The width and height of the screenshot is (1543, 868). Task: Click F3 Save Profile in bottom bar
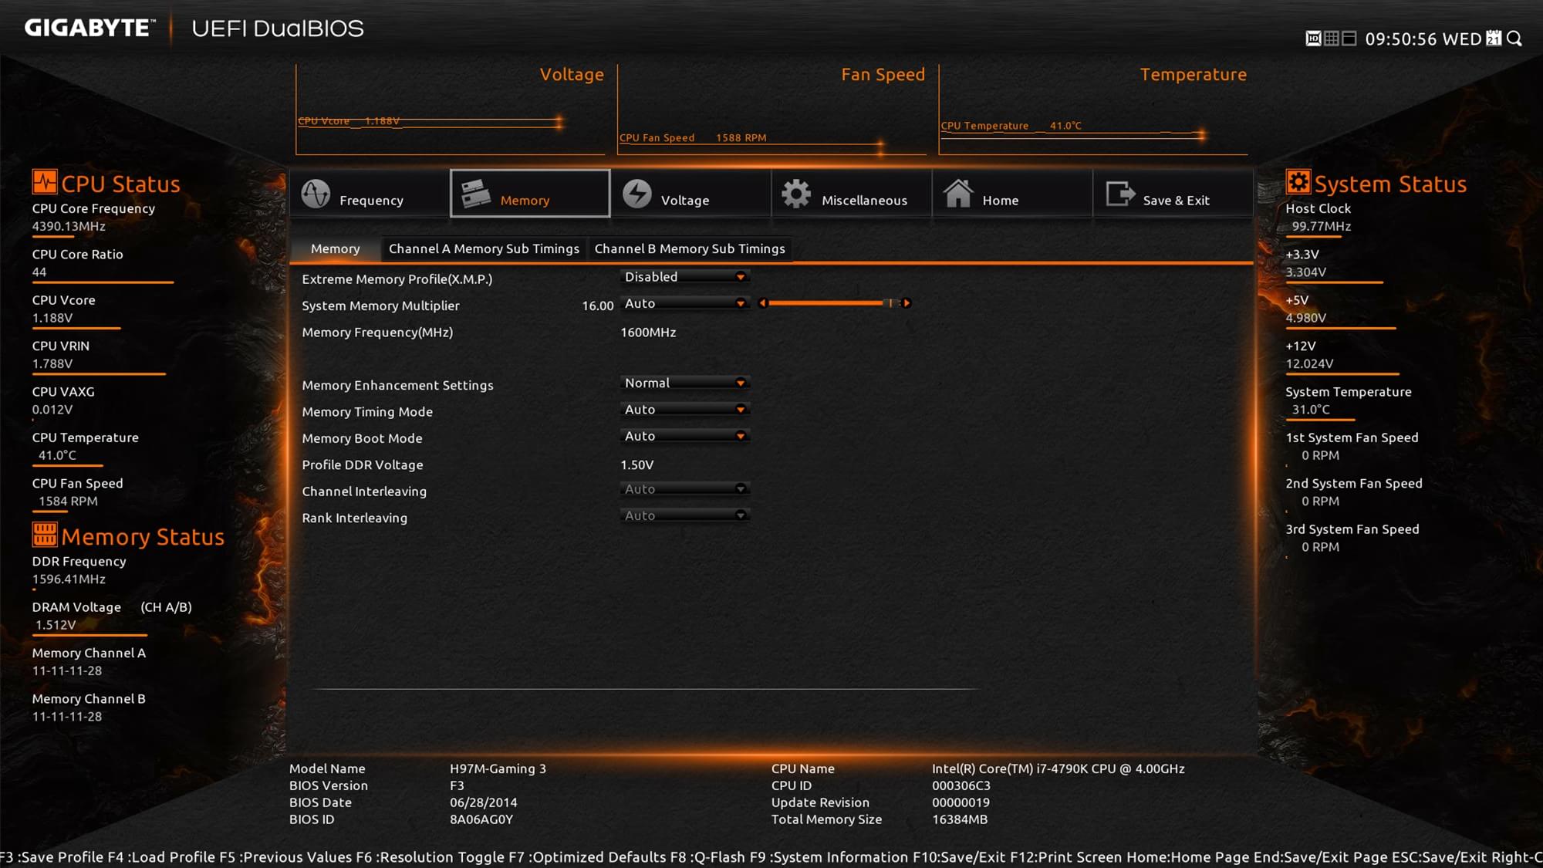pos(52,857)
